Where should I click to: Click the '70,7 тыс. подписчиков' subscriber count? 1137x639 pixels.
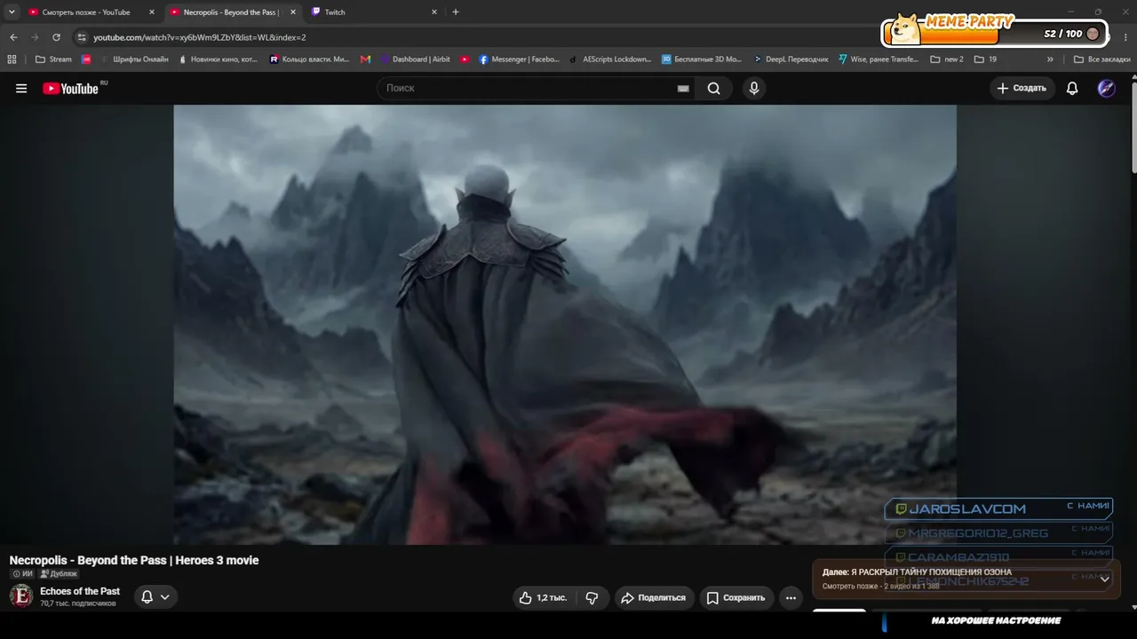pyautogui.click(x=78, y=603)
